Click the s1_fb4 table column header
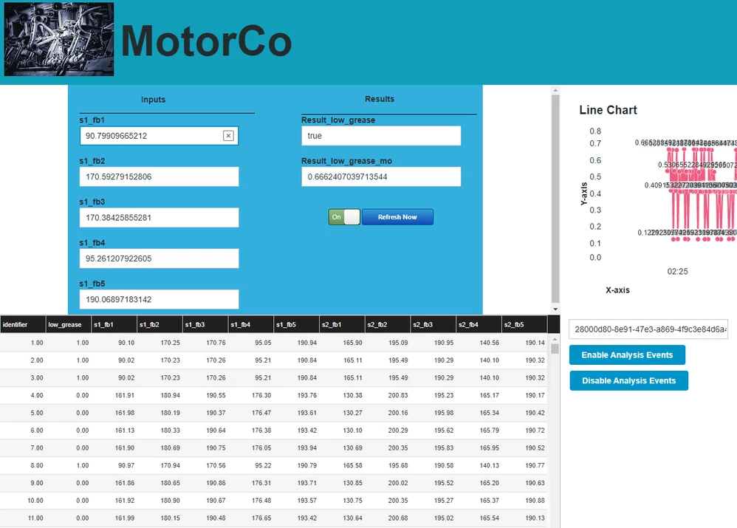This screenshot has width=737, height=528. (250, 324)
